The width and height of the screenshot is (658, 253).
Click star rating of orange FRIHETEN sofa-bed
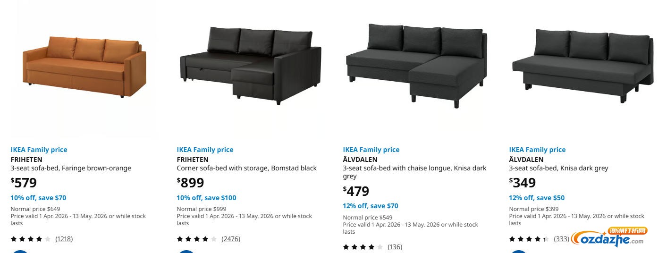coord(31,239)
